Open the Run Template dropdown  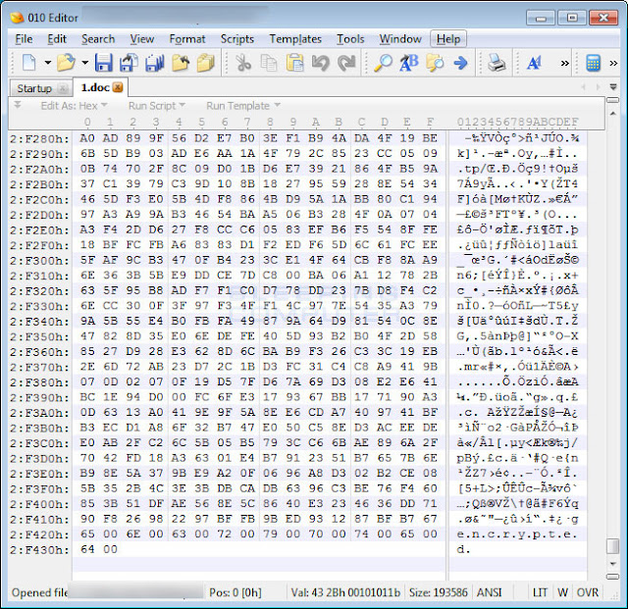(243, 106)
